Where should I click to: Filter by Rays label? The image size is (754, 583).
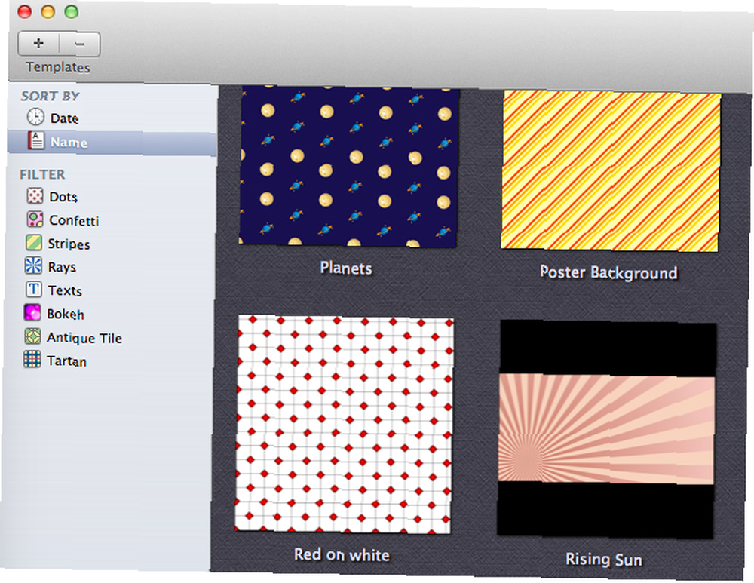click(62, 267)
